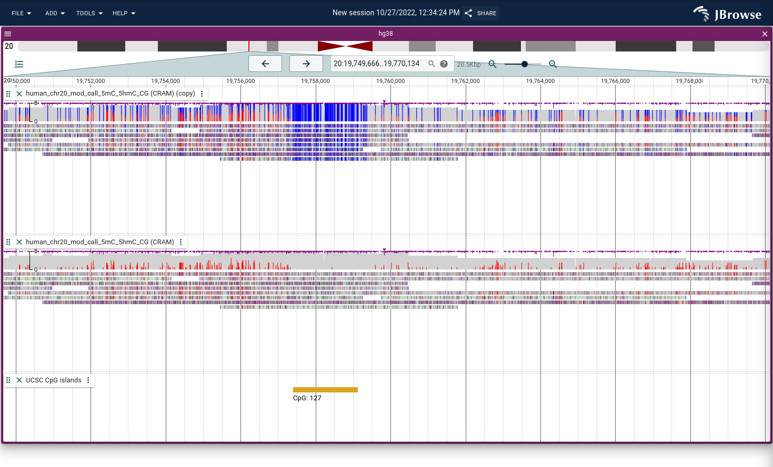The height and width of the screenshot is (467, 773).
Task: Select the CpG: 127 island feature
Action: tap(325, 390)
